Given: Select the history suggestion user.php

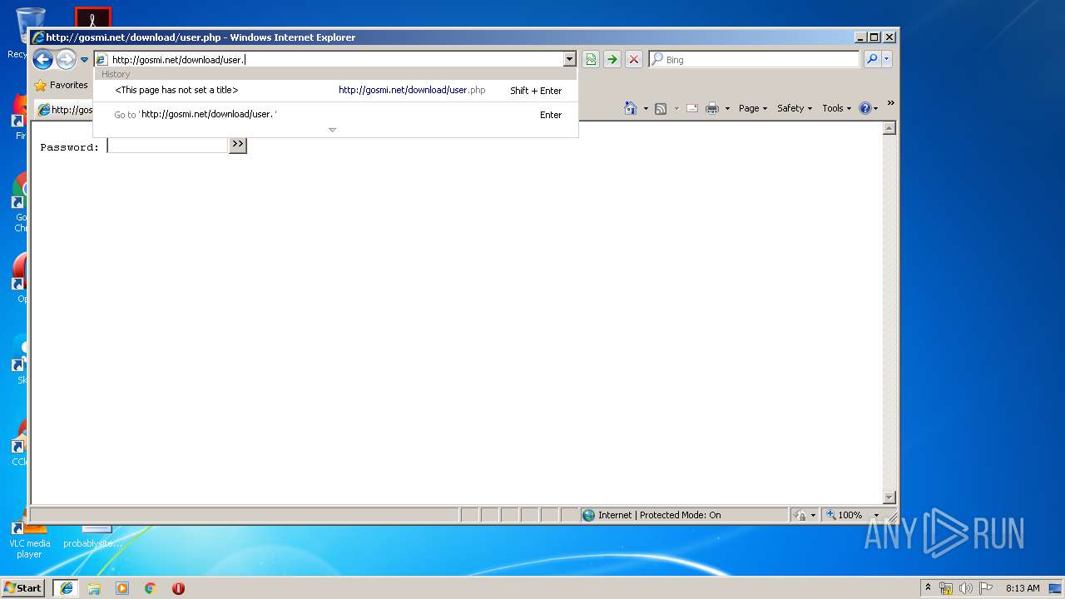Looking at the screenshot, I should pos(335,90).
